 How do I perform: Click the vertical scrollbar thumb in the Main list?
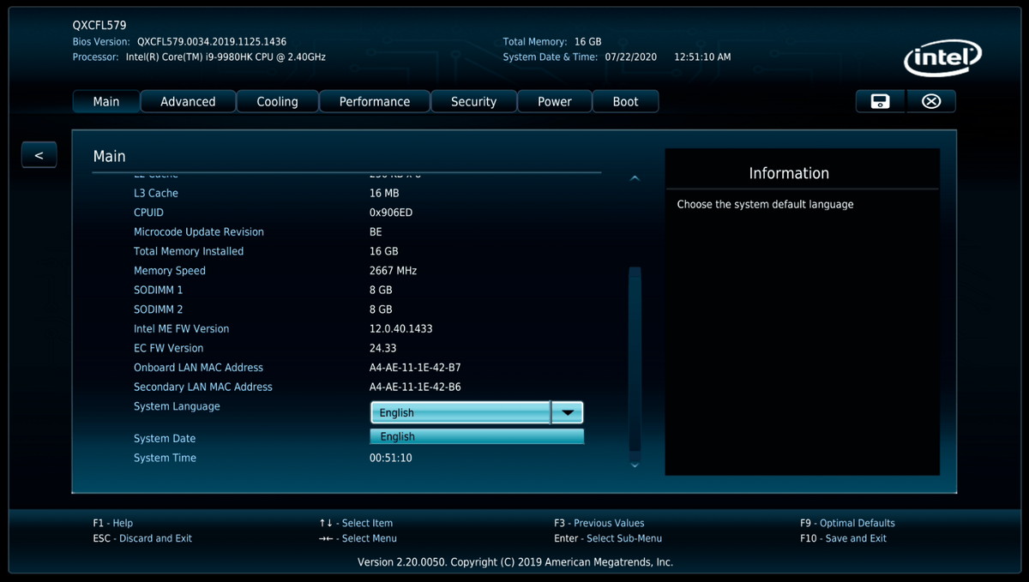pos(635,358)
